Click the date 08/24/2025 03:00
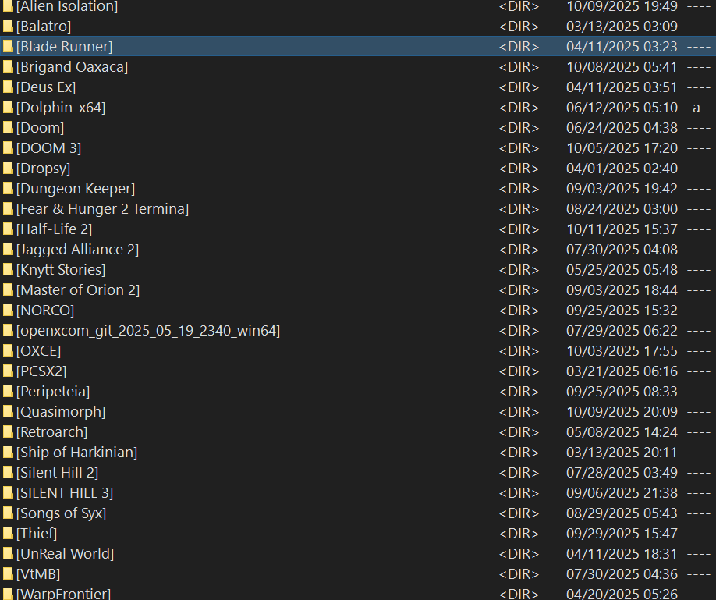 pyautogui.click(x=622, y=209)
